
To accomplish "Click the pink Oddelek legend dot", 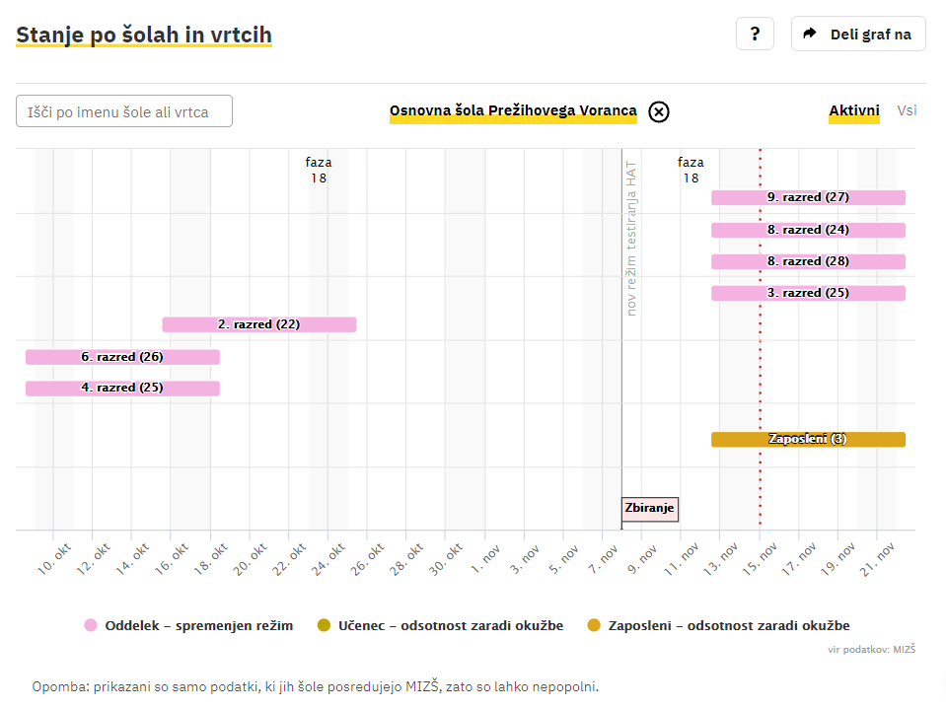I will 91,625.
